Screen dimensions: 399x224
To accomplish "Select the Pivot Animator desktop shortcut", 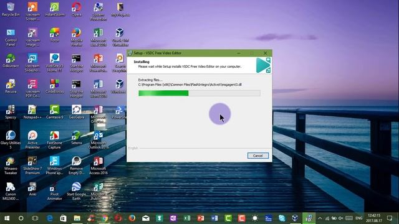I will pyautogui.click(x=54, y=191).
